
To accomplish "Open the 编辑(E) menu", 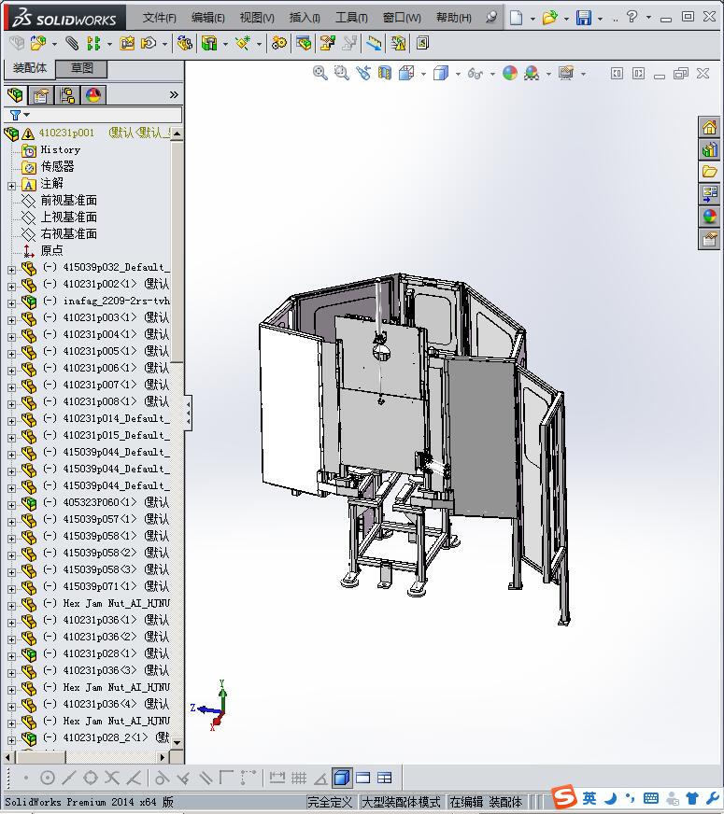I will tap(207, 18).
